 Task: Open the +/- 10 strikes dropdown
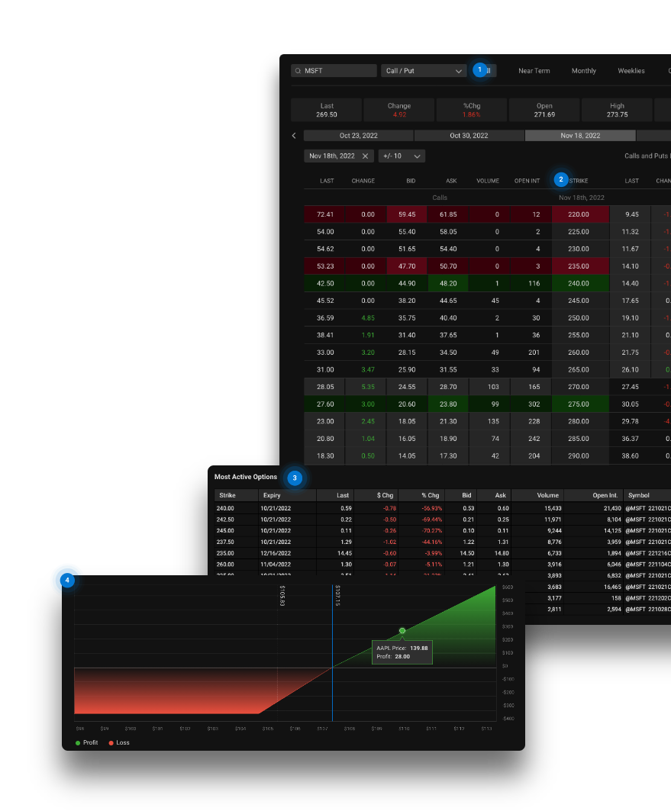pyautogui.click(x=402, y=156)
